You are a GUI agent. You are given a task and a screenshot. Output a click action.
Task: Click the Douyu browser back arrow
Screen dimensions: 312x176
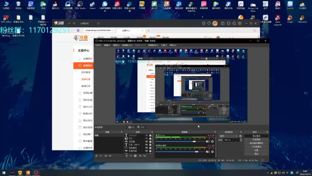[69, 23]
